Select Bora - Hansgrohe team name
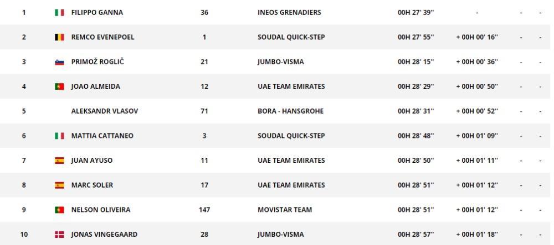 click(x=291, y=111)
